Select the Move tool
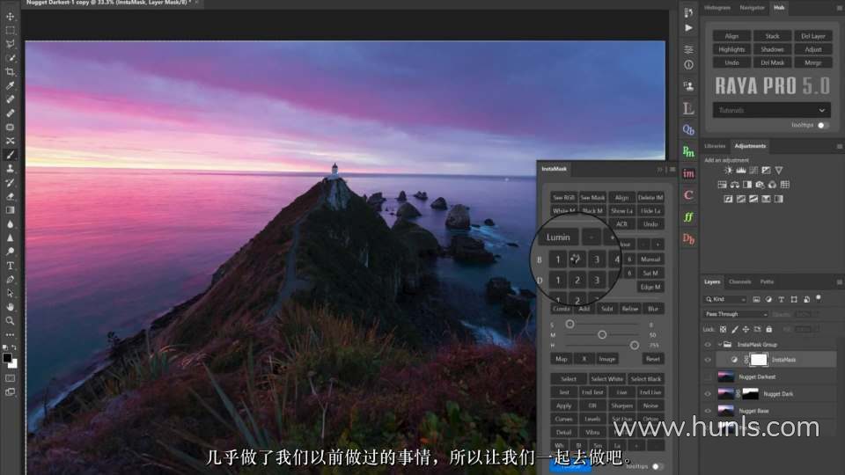The width and height of the screenshot is (845, 475). point(11,17)
